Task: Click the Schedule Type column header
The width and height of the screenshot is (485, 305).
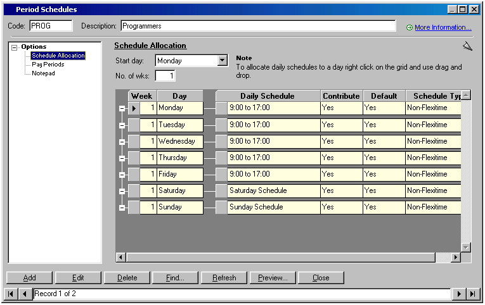Action: coord(434,96)
